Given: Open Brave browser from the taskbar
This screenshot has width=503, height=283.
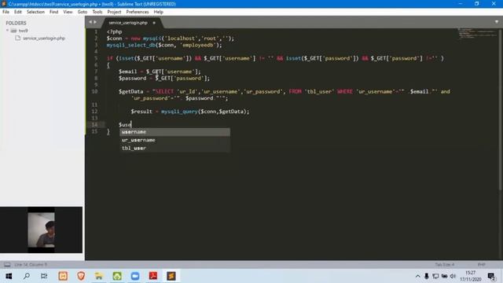Looking at the screenshot, I should point(81,276).
